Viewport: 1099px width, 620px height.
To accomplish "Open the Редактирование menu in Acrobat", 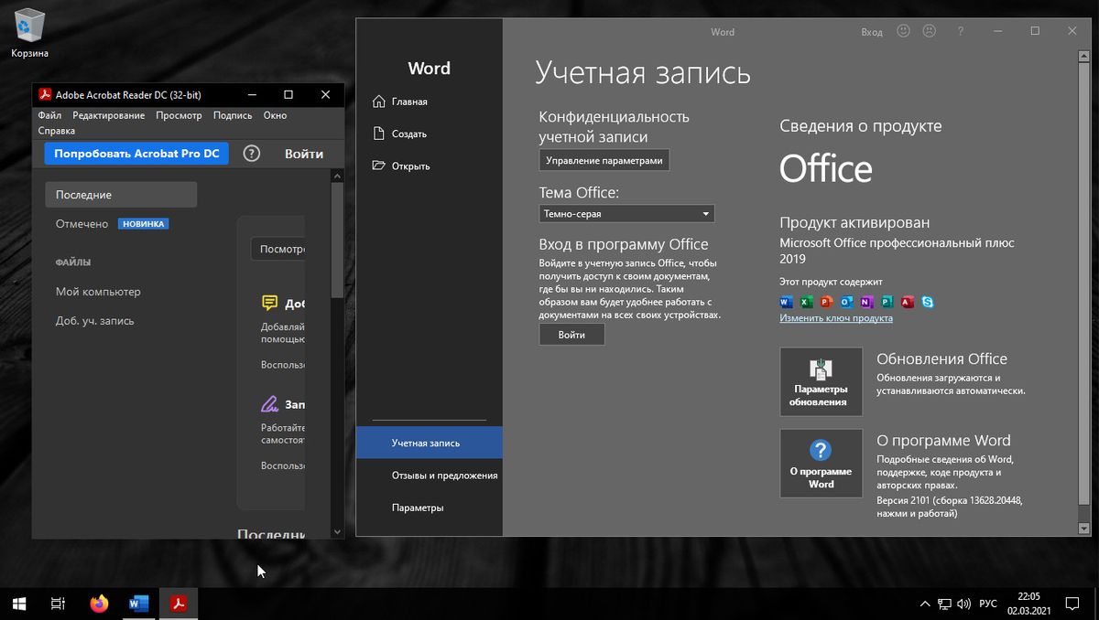I will tap(109, 115).
